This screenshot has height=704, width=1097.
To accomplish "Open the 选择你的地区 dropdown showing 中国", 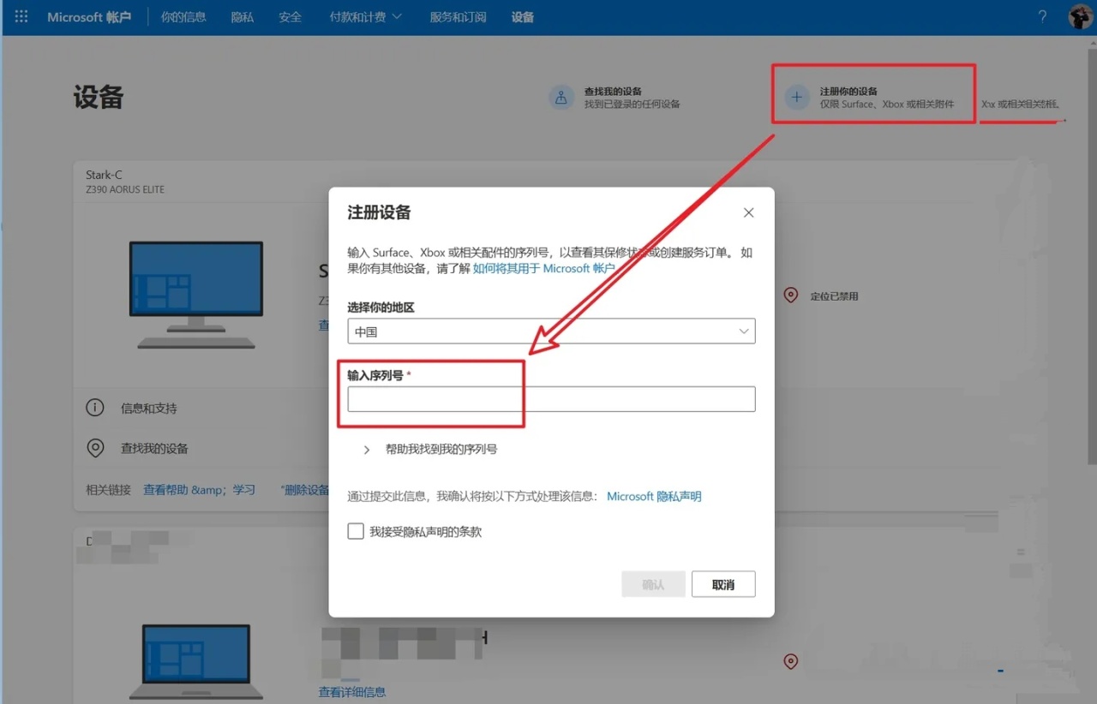I will point(551,331).
